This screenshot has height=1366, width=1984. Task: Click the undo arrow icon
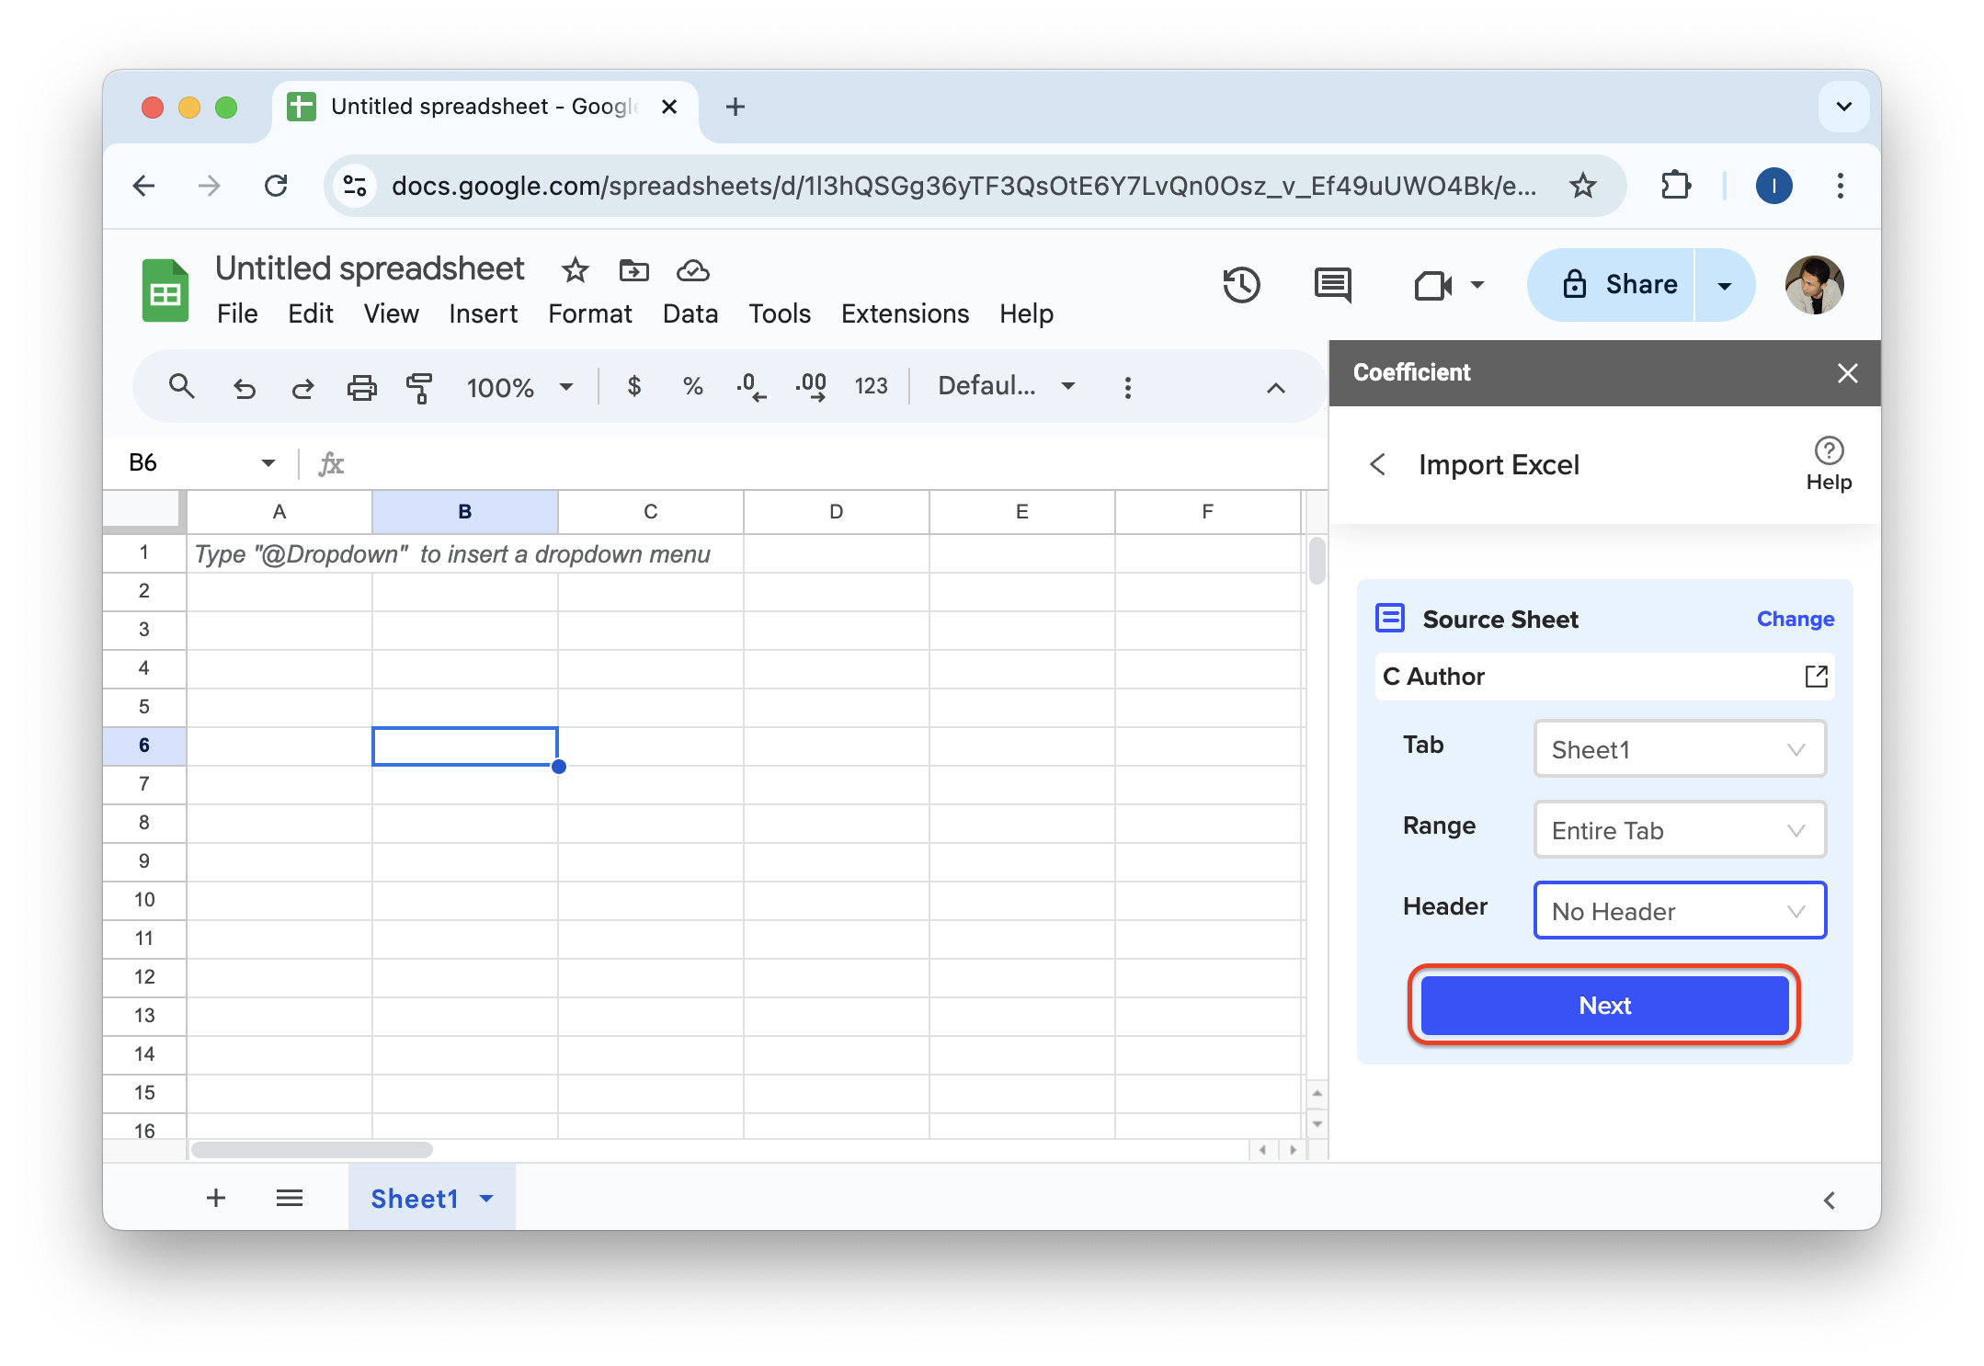tap(245, 387)
